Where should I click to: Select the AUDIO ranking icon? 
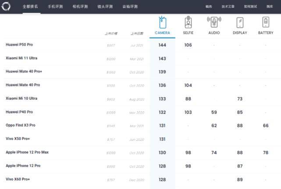click(x=214, y=23)
